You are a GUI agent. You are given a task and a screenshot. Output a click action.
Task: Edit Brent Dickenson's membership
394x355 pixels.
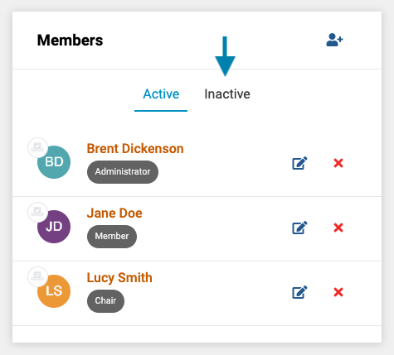pyautogui.click(x=299, y=163)
